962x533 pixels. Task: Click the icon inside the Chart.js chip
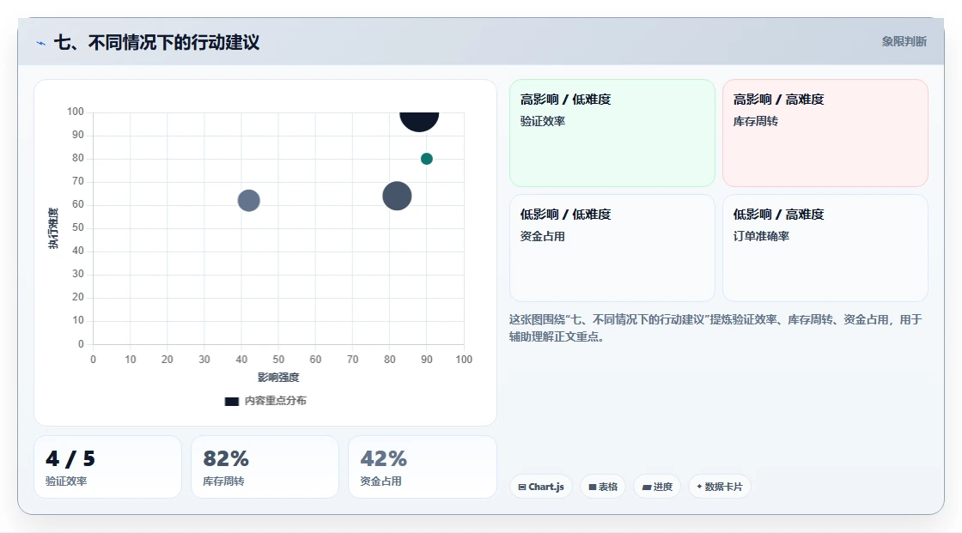(522, 487)
